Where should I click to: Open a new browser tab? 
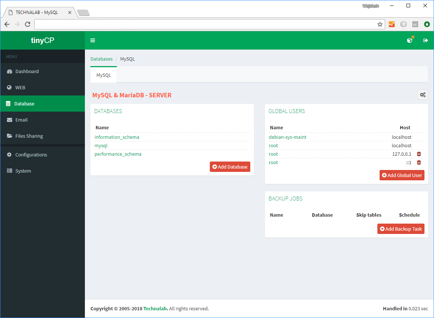pos(83,13)
